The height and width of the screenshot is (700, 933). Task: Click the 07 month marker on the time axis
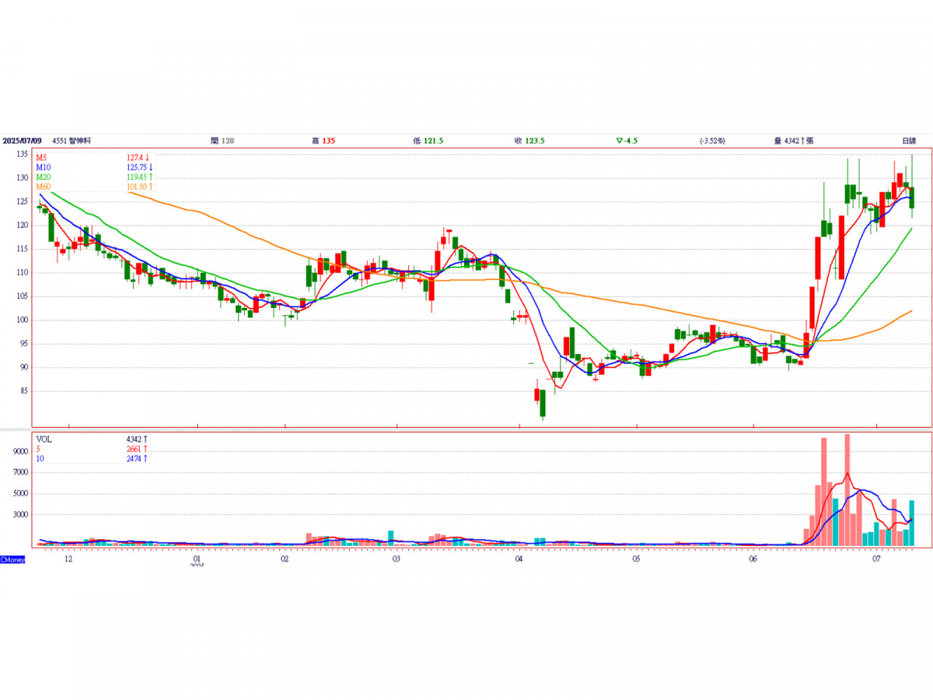[876, 559]
